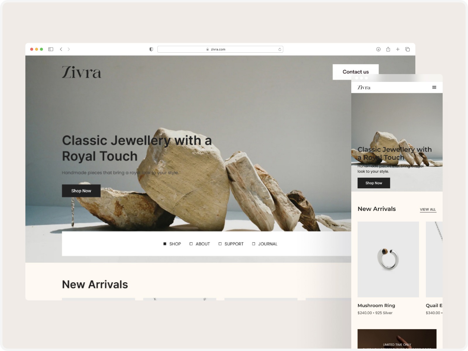
Task: Open the Mushroom Ring product image
Action: coord(388,259)
